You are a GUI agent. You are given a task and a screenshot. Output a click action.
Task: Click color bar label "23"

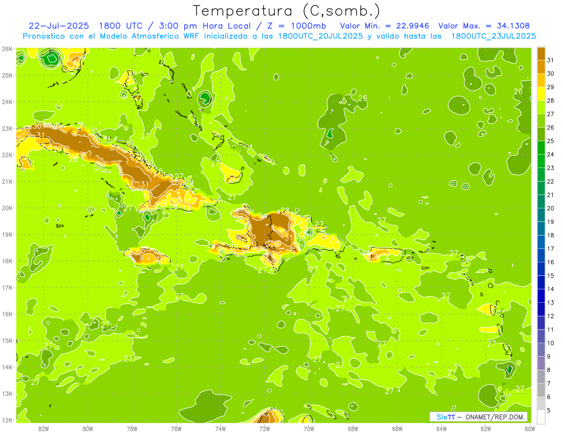click(x=551, y=168)
